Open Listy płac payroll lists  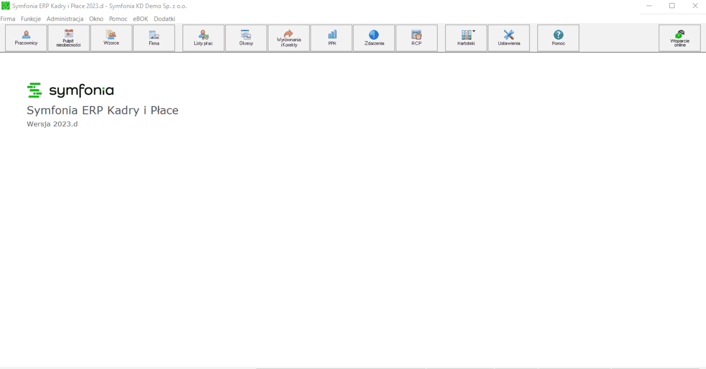click(x=204, y=38)
